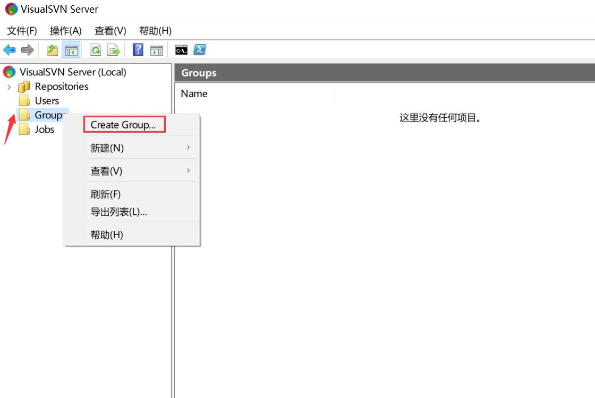
Task: Expand the 查看(V) submenu arrow in the context menu
Action: (188, 170)
